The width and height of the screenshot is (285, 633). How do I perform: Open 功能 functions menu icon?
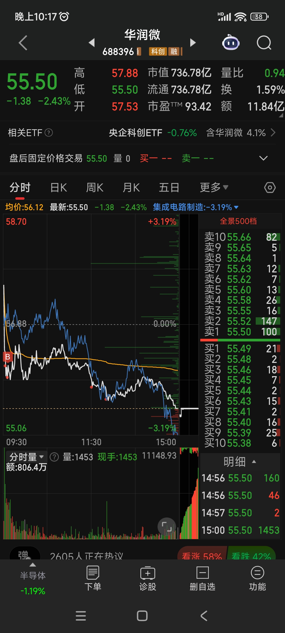click(x=258, y=578)
